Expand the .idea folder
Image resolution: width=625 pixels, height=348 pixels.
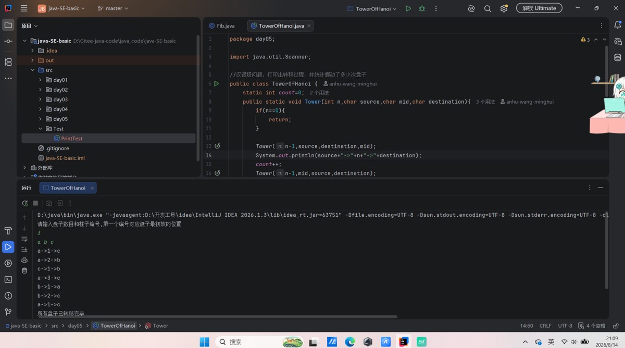click(32, 51)
